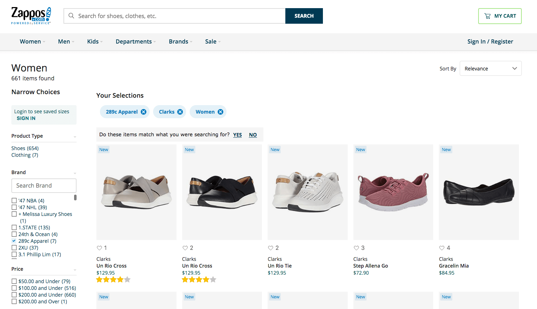Open the MY CART shopping cart

click(x=500, y=16)
